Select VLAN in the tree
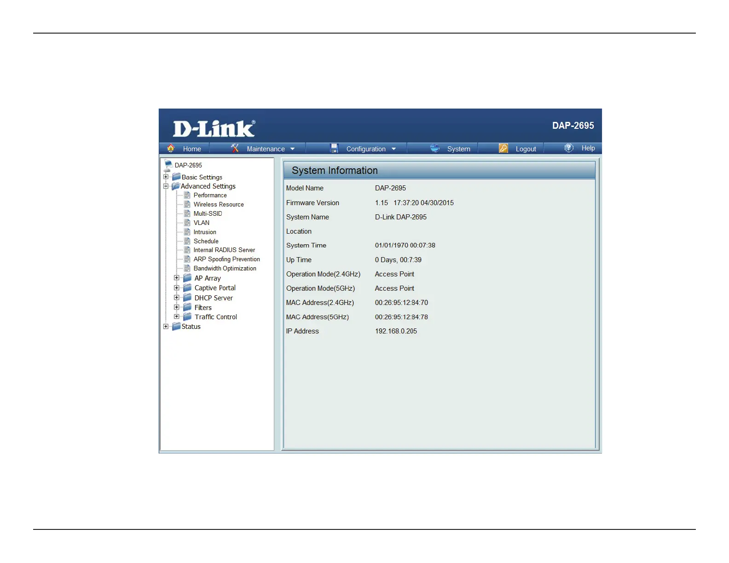Viewport: 729px width, 563px height. coord(201,223)
